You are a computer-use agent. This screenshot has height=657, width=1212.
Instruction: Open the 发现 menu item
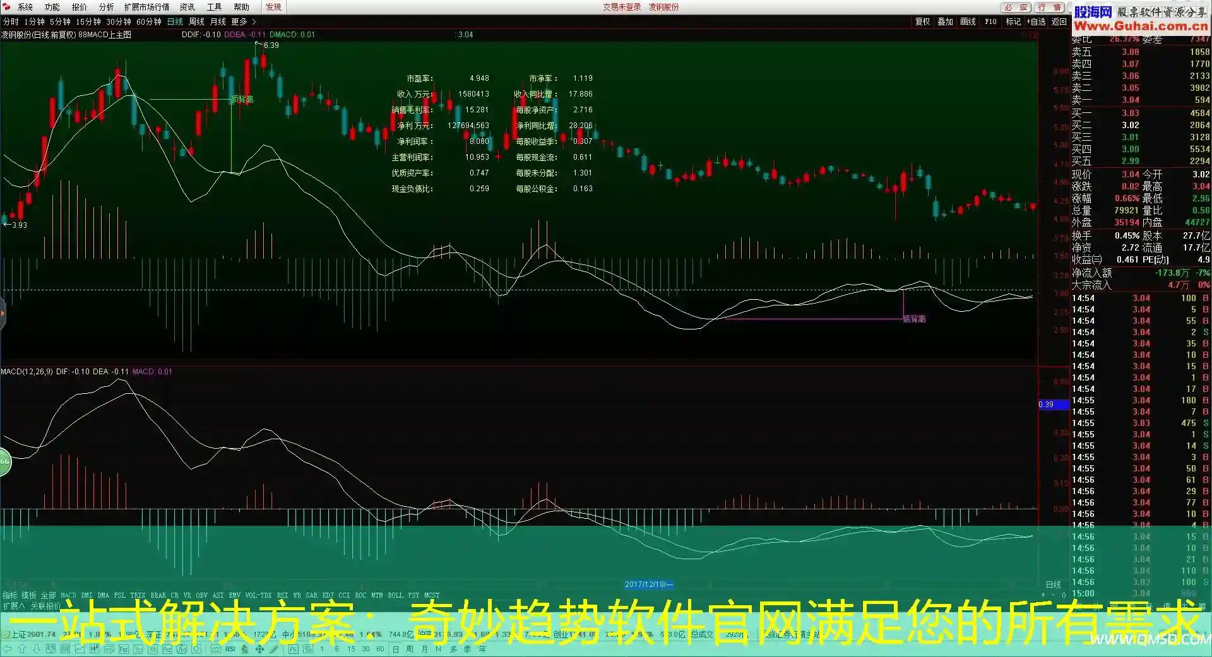point(273,7)
